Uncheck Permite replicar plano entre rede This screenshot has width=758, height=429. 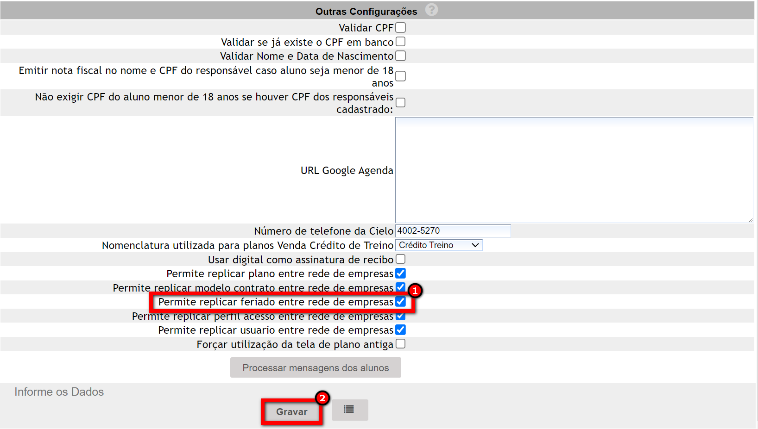pyautogui.click(x=401, y=274)
